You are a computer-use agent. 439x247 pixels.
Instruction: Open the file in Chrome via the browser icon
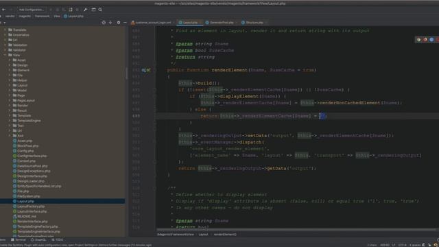pyautogui.click(x=418, y=40)
